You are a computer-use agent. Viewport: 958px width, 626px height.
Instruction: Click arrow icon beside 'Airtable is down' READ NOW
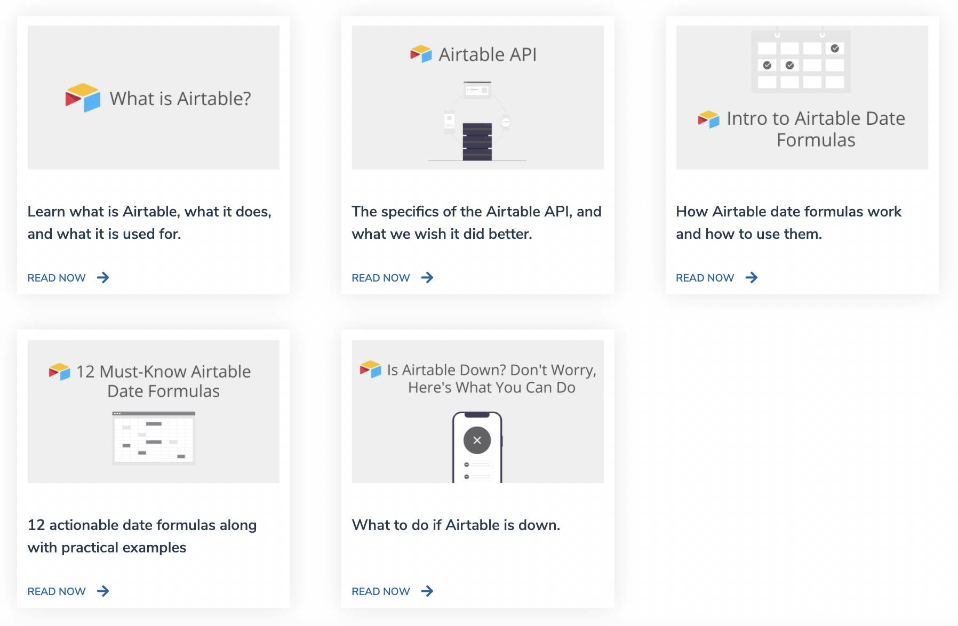point(427,591)
